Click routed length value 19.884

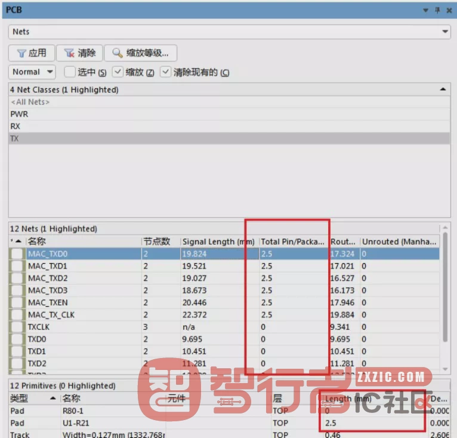point(342,315)
